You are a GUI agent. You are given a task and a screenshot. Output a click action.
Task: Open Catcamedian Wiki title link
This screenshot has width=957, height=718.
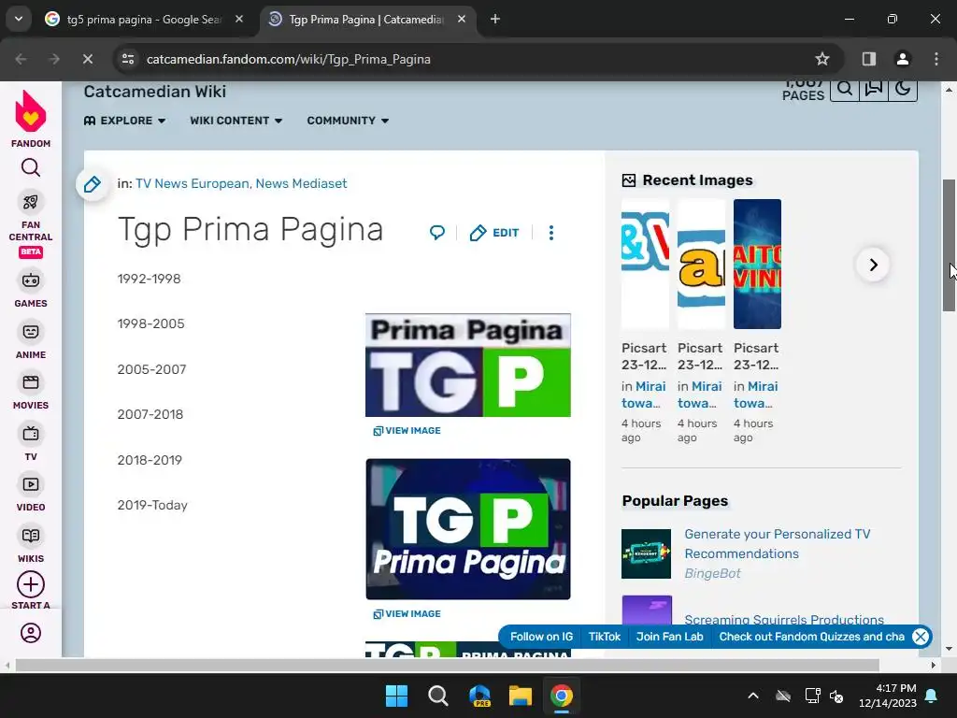155,92
